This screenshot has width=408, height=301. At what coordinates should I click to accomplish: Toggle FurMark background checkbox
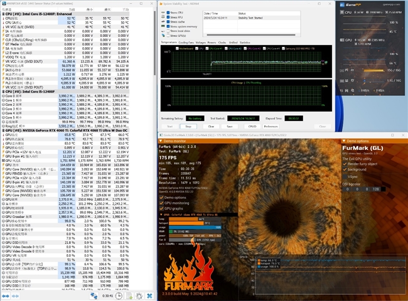tap(345, 169)
